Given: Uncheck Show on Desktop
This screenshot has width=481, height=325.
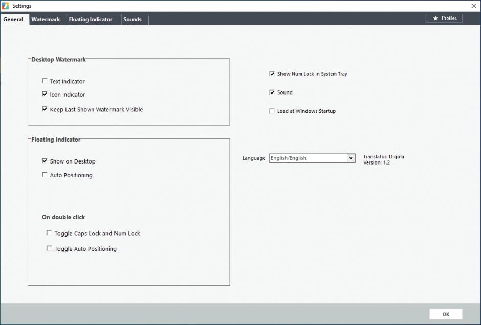Looking at the screenshot, I should click(45, 161).
